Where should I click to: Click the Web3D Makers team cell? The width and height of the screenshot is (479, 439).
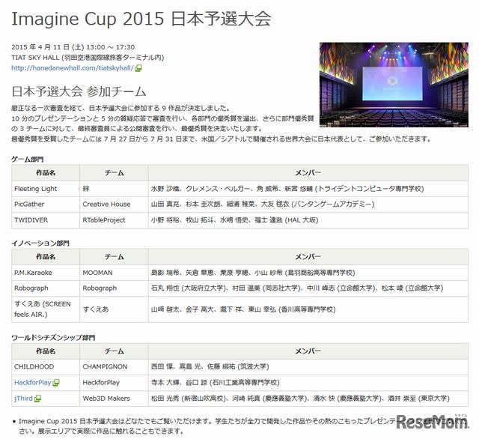point(114,399)
